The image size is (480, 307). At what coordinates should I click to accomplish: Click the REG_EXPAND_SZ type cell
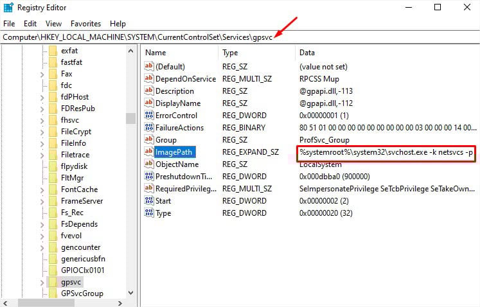[x=251, y=152]
